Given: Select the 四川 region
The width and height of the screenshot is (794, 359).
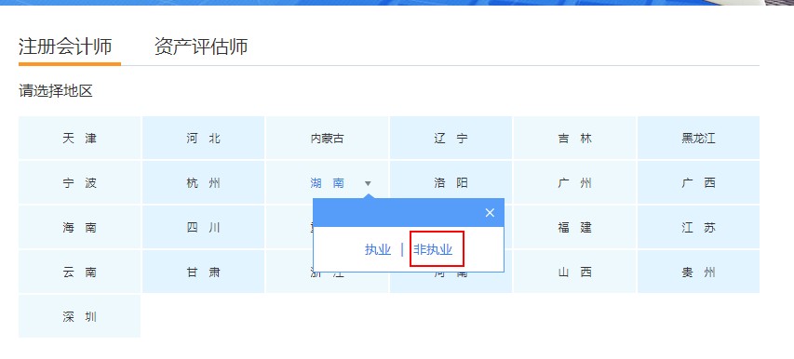Looking at the screenshot, I should point(203,228).
